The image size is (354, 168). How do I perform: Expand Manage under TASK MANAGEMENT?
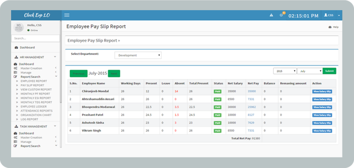[35, 142]
